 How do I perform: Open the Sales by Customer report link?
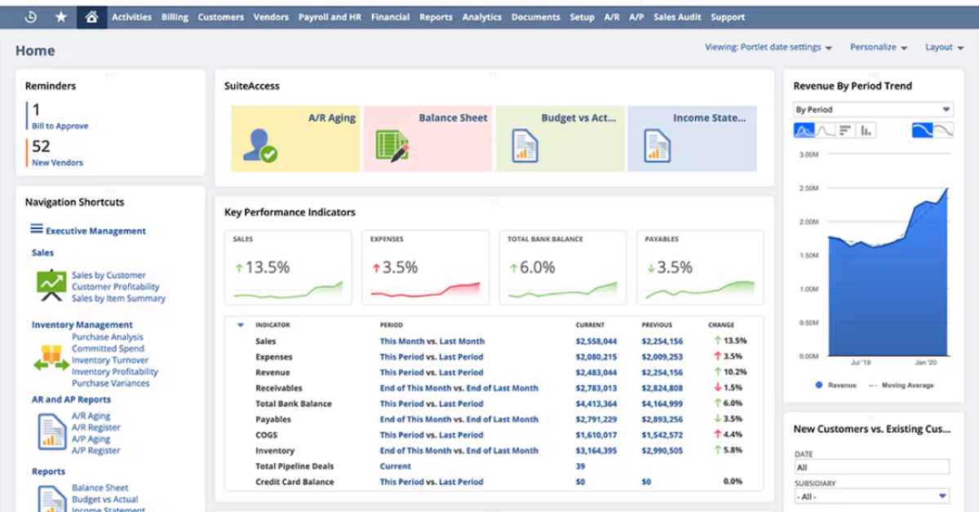109,275
